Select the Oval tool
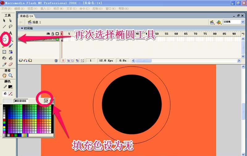The height and width of the screenshot is (156, 247). coord(5,39)
